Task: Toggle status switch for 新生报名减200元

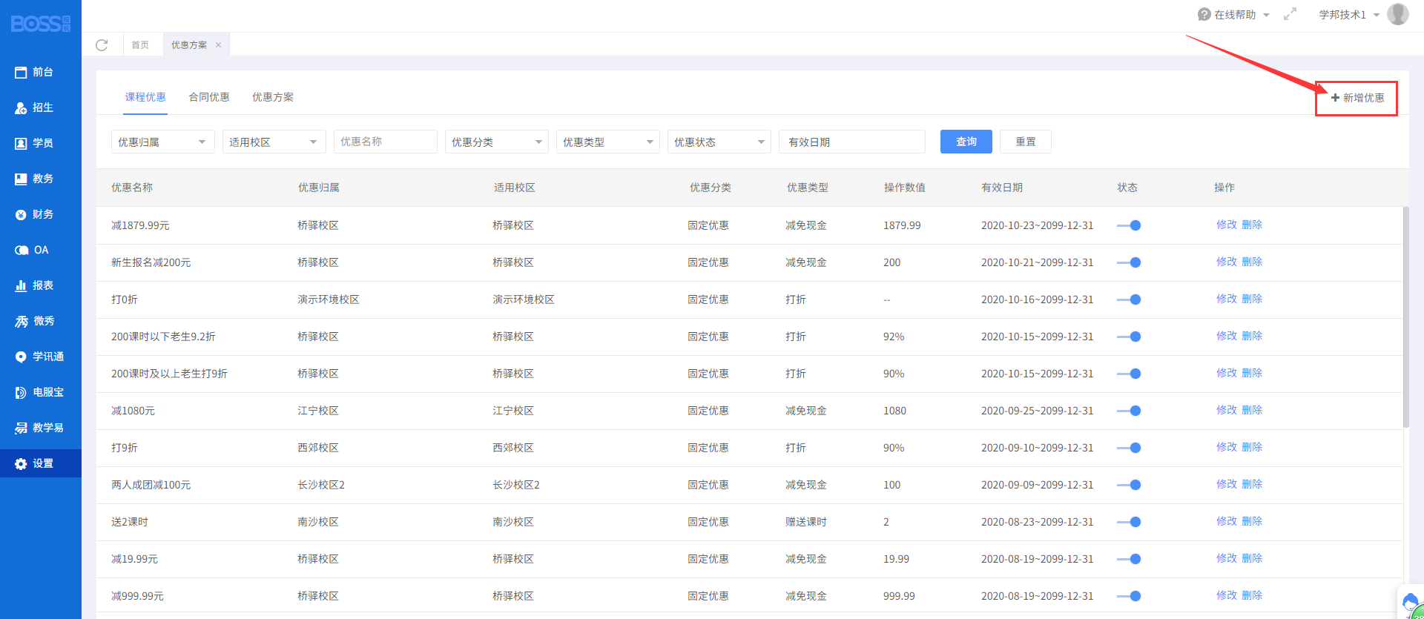Action: (x=1129, y=262)
